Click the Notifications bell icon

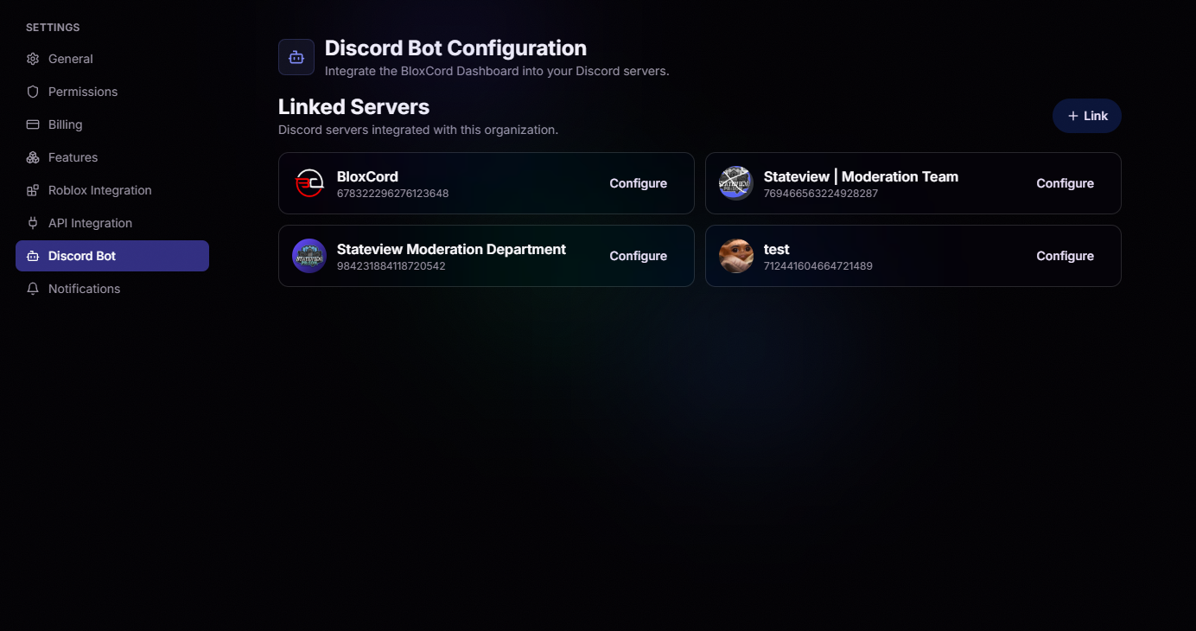click(x=33, y=289)
